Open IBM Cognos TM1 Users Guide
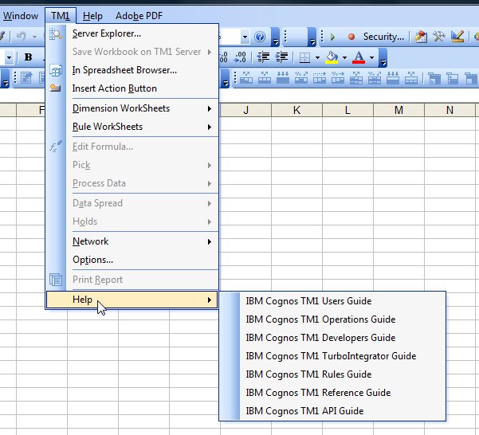479x435 pixels. point(332,301)
